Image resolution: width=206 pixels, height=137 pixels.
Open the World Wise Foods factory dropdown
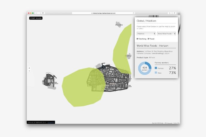tap(166, 34)
